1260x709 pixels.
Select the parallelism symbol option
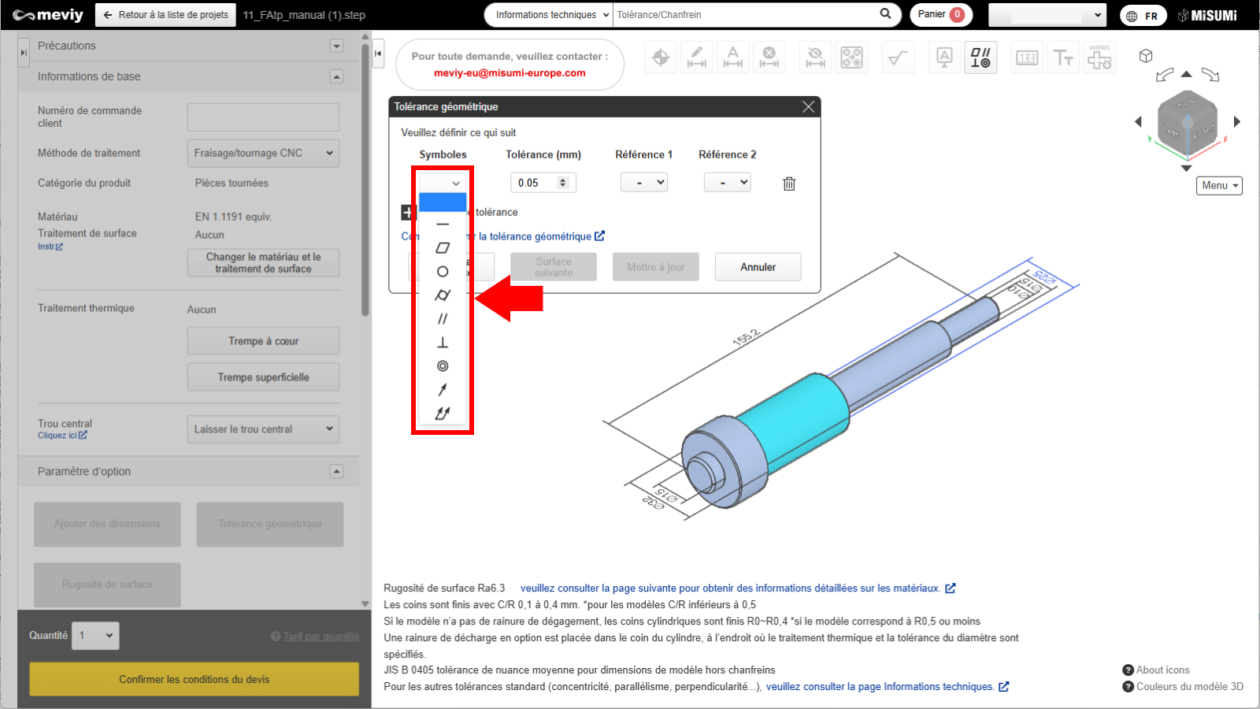(x=443, y=319)
